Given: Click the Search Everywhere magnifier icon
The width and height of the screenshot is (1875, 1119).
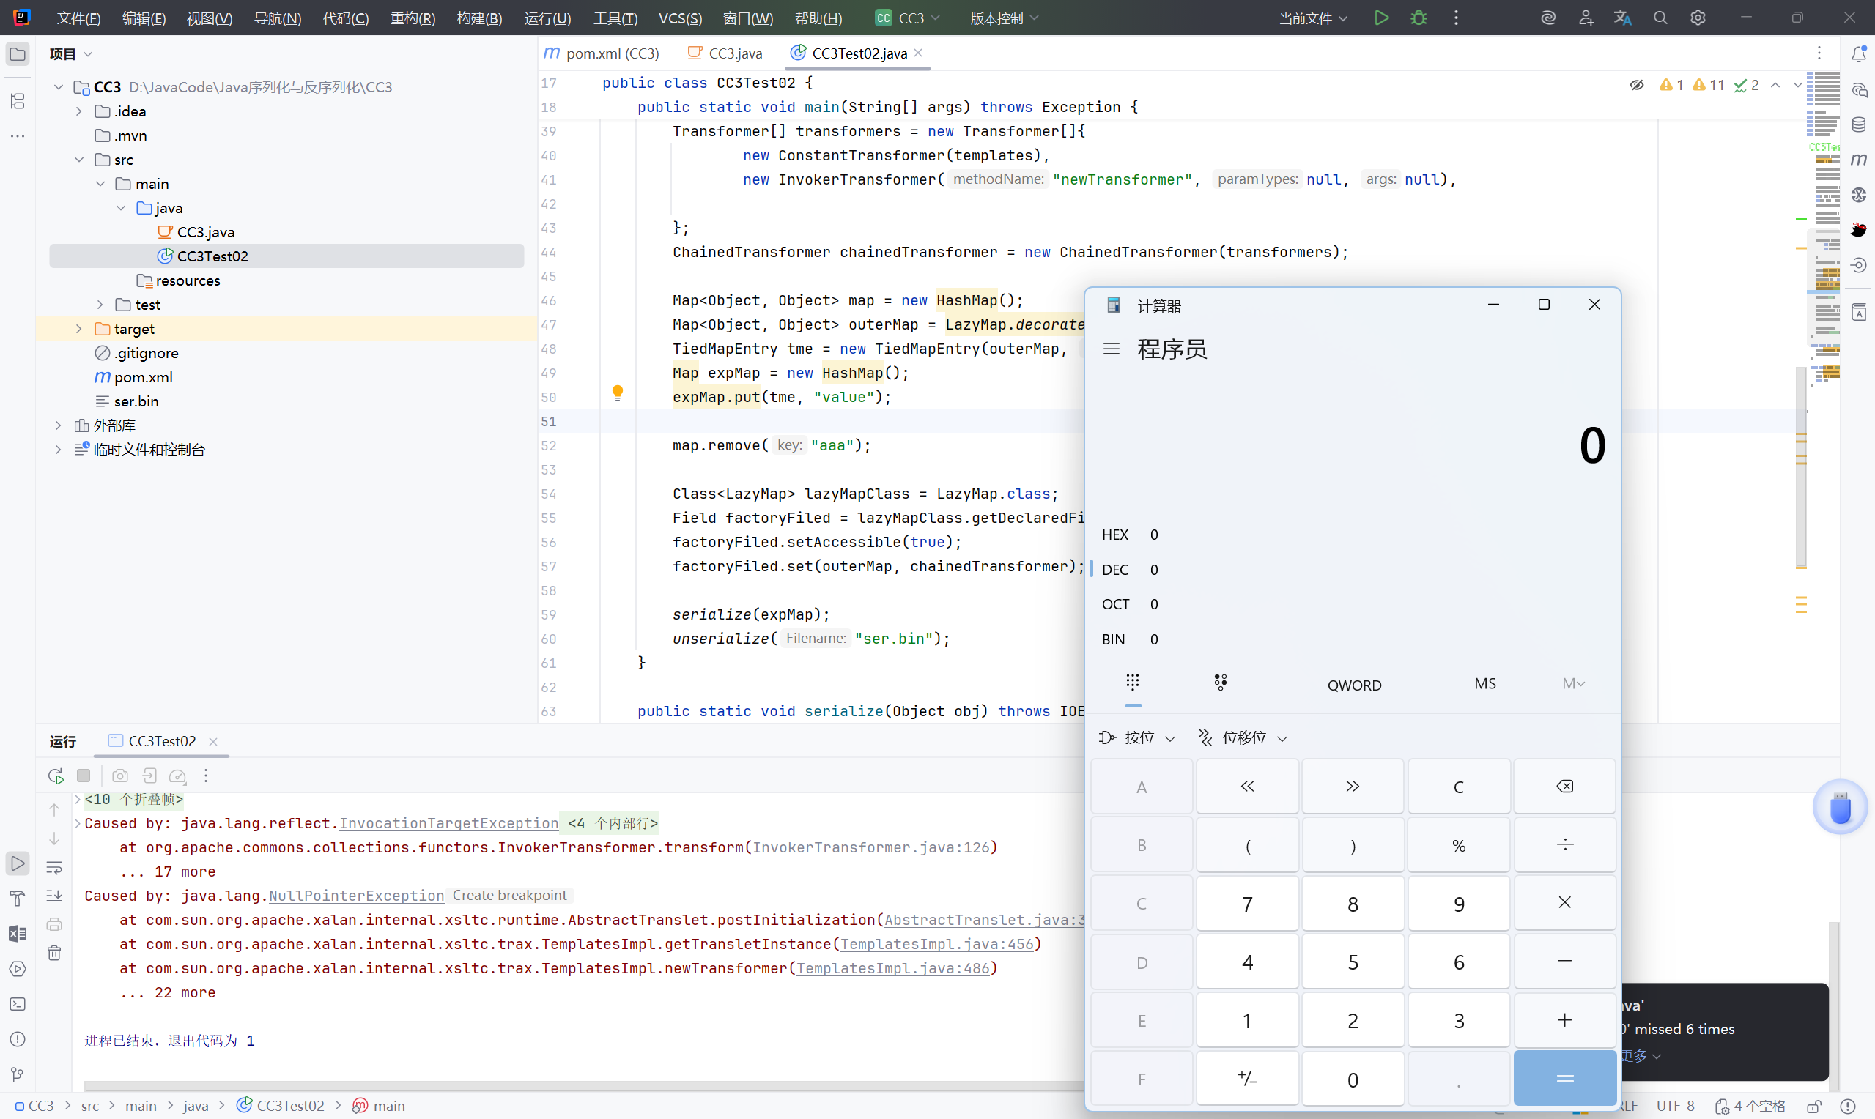Looking at the screenshot, I should 1660,18.
